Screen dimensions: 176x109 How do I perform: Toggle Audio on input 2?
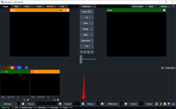click(48, 100)
